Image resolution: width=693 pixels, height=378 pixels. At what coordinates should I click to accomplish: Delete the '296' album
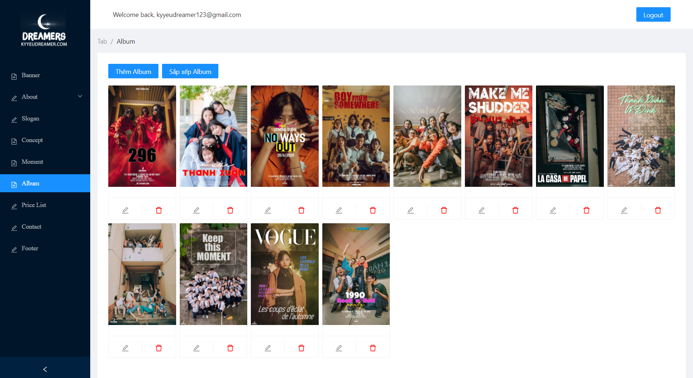159,210
